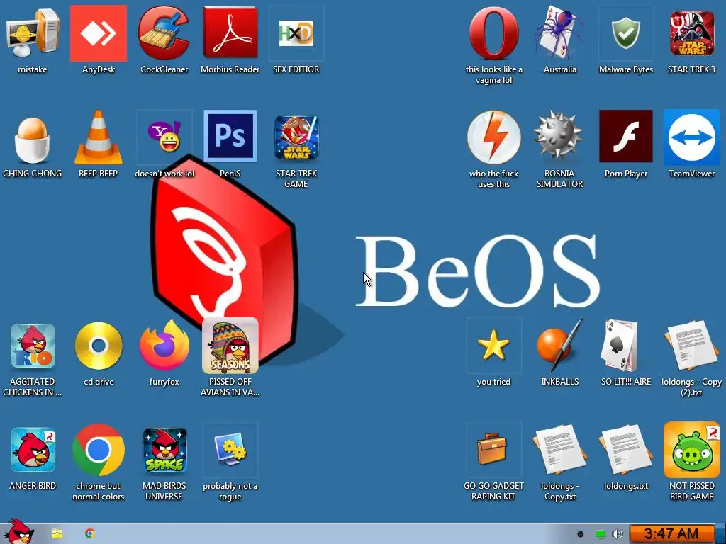Select the "Malware Bytes" green shield icon
This screenshot has width=726, height=544.
click(625, 33)
